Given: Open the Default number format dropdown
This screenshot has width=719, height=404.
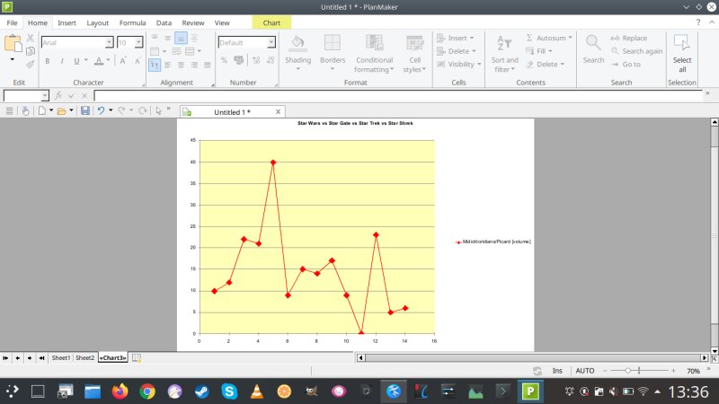Looking at the screenshot, I should coord(271,42).
